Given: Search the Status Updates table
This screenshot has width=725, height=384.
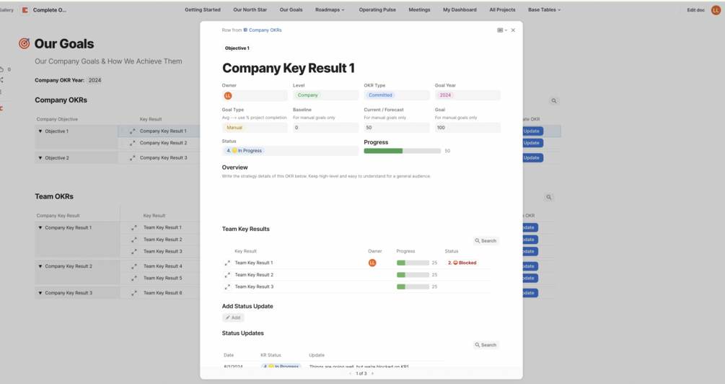Looking at the screenshot, I should [486, 345].
